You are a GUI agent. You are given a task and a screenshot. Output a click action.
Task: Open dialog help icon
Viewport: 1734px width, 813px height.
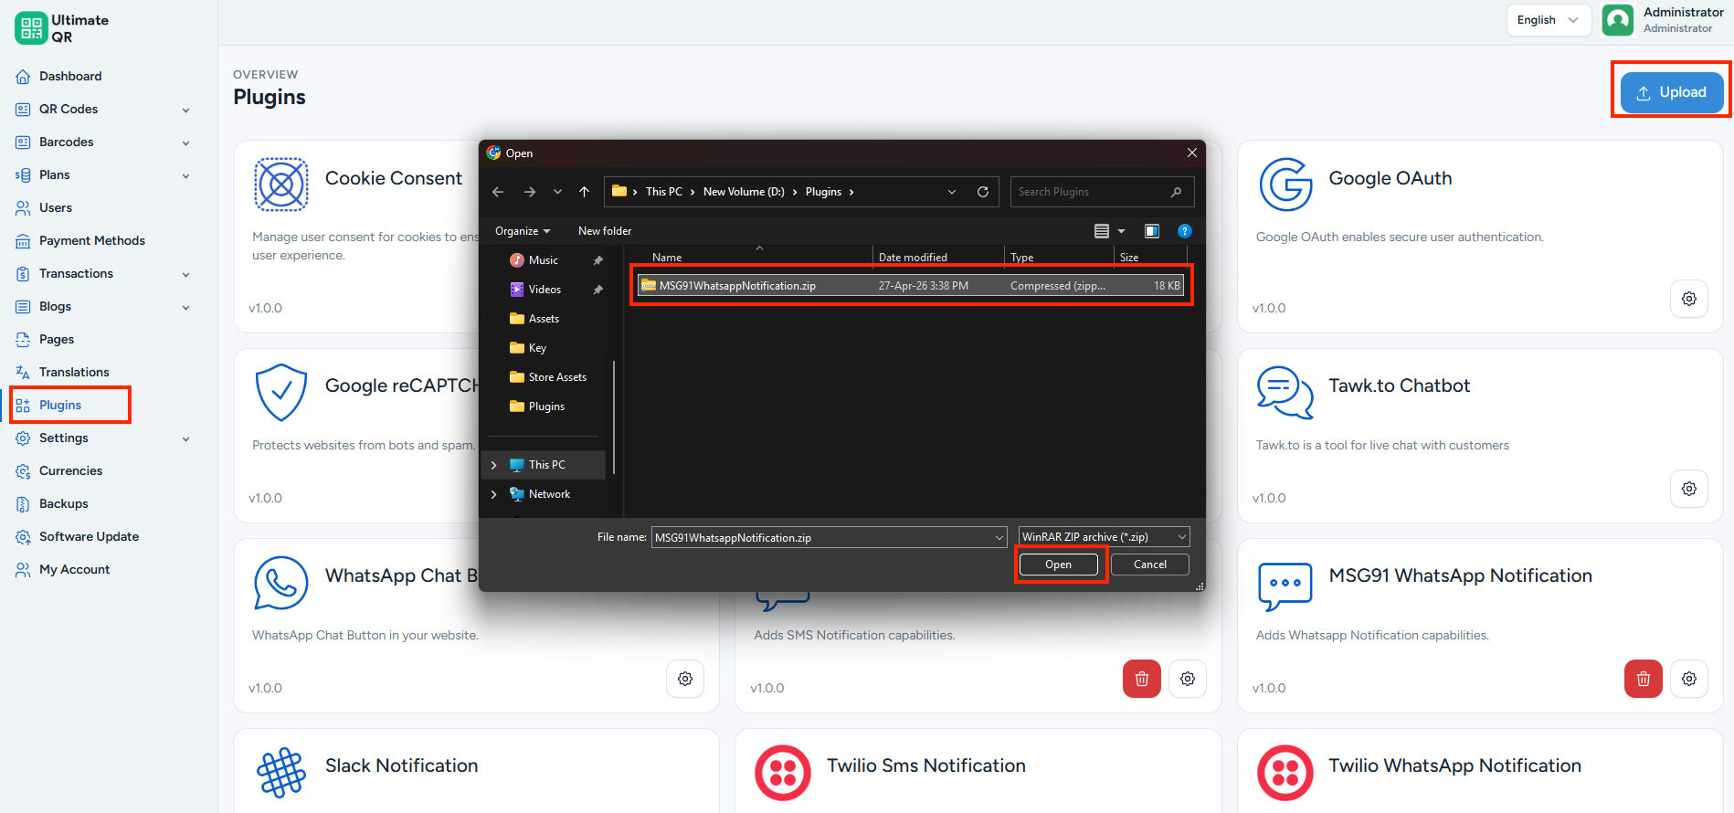click(1185, 231)
